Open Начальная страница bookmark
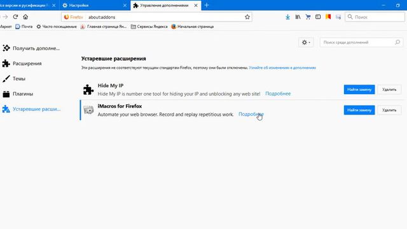The height and width of the screenshot is (229, 407). 192,27
